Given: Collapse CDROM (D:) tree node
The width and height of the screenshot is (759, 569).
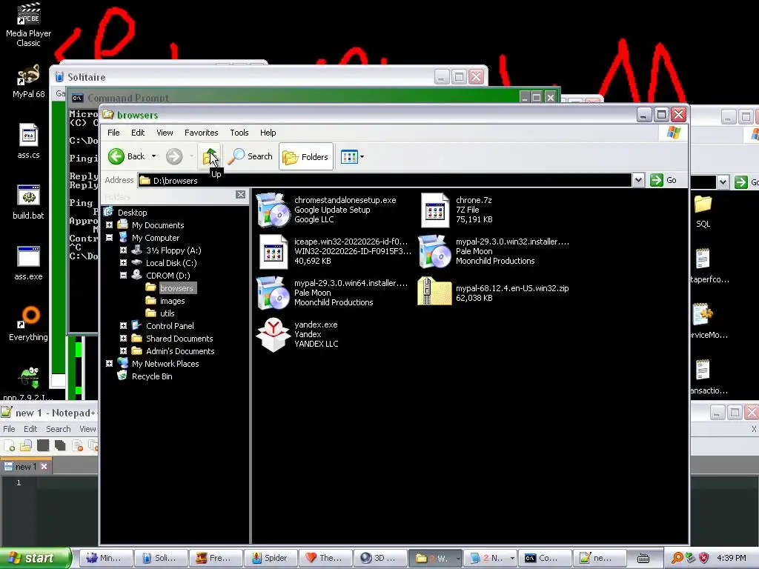Looking at the screenshot, I should 124,276.
